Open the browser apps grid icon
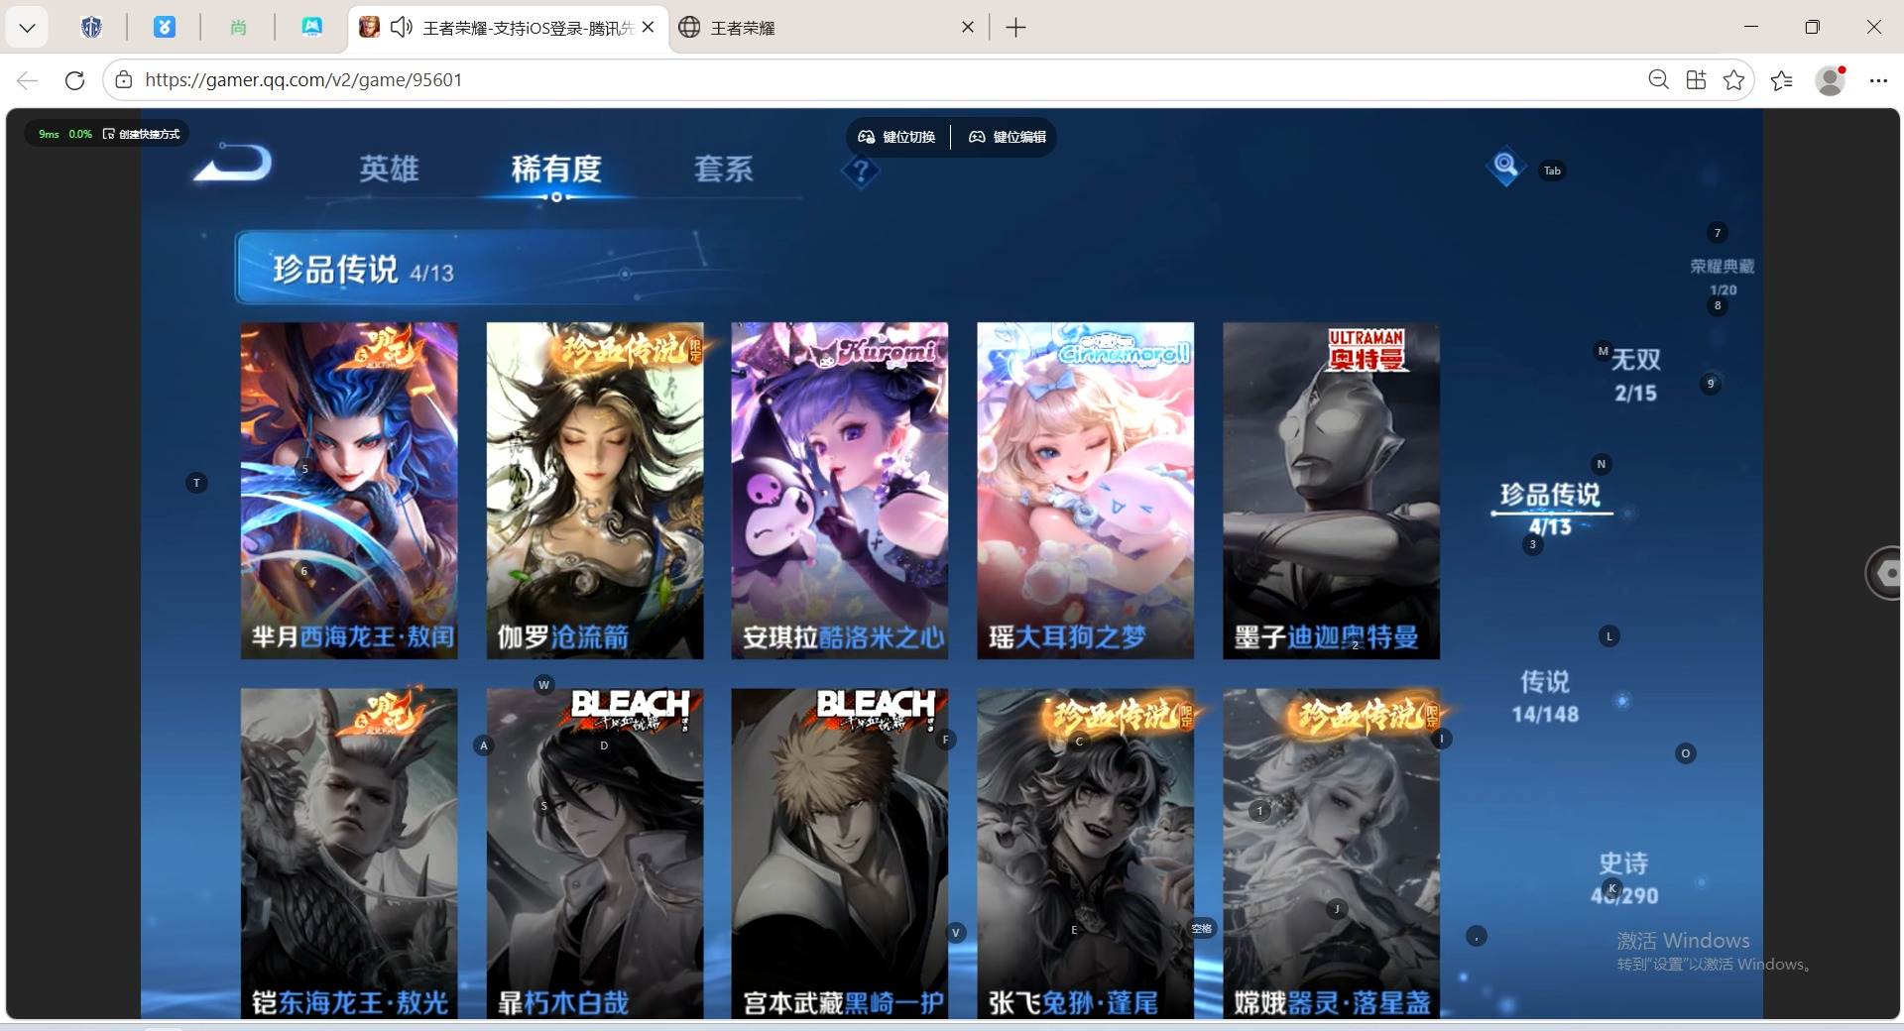 pyautogui.click(x=1696, y=80)
